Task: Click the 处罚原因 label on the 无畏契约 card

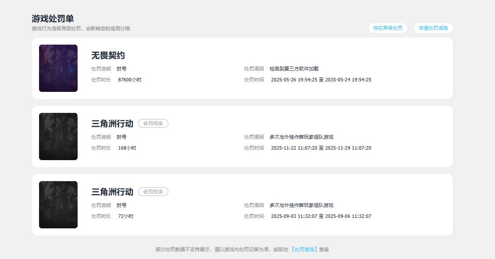Action: coord(254,69)
